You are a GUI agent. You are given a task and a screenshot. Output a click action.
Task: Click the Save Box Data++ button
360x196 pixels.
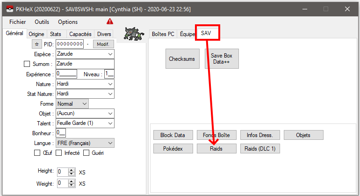click(222, 58)
